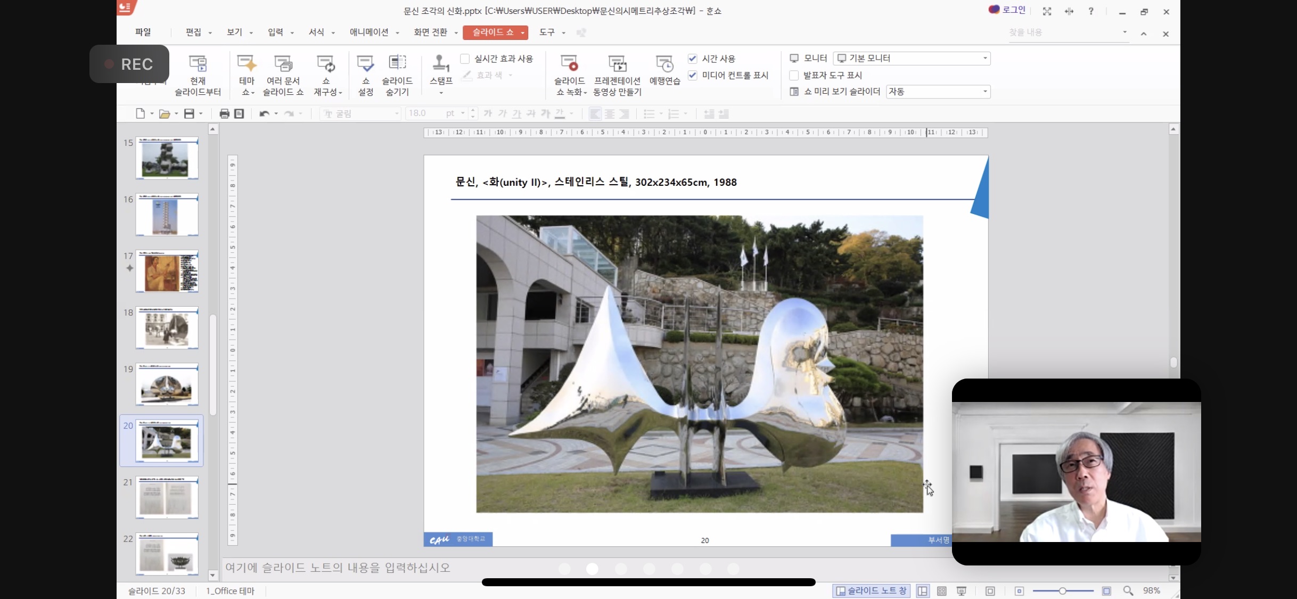
Task: Create presentation video (프레젠테이션 동영상 만들기)
Action: pos(617,76)
